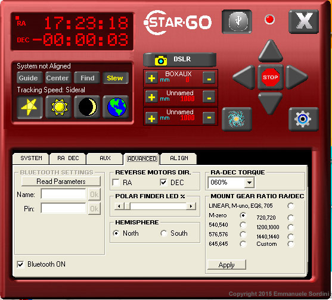
Task: Switch to the ALIGN tab
Action: [179, 158]
